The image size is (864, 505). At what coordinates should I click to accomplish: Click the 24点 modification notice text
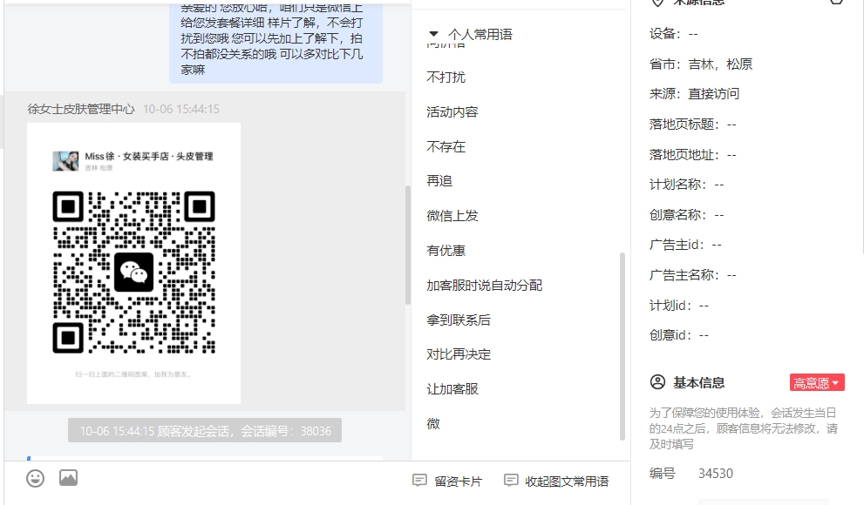(x=744, y=428)
